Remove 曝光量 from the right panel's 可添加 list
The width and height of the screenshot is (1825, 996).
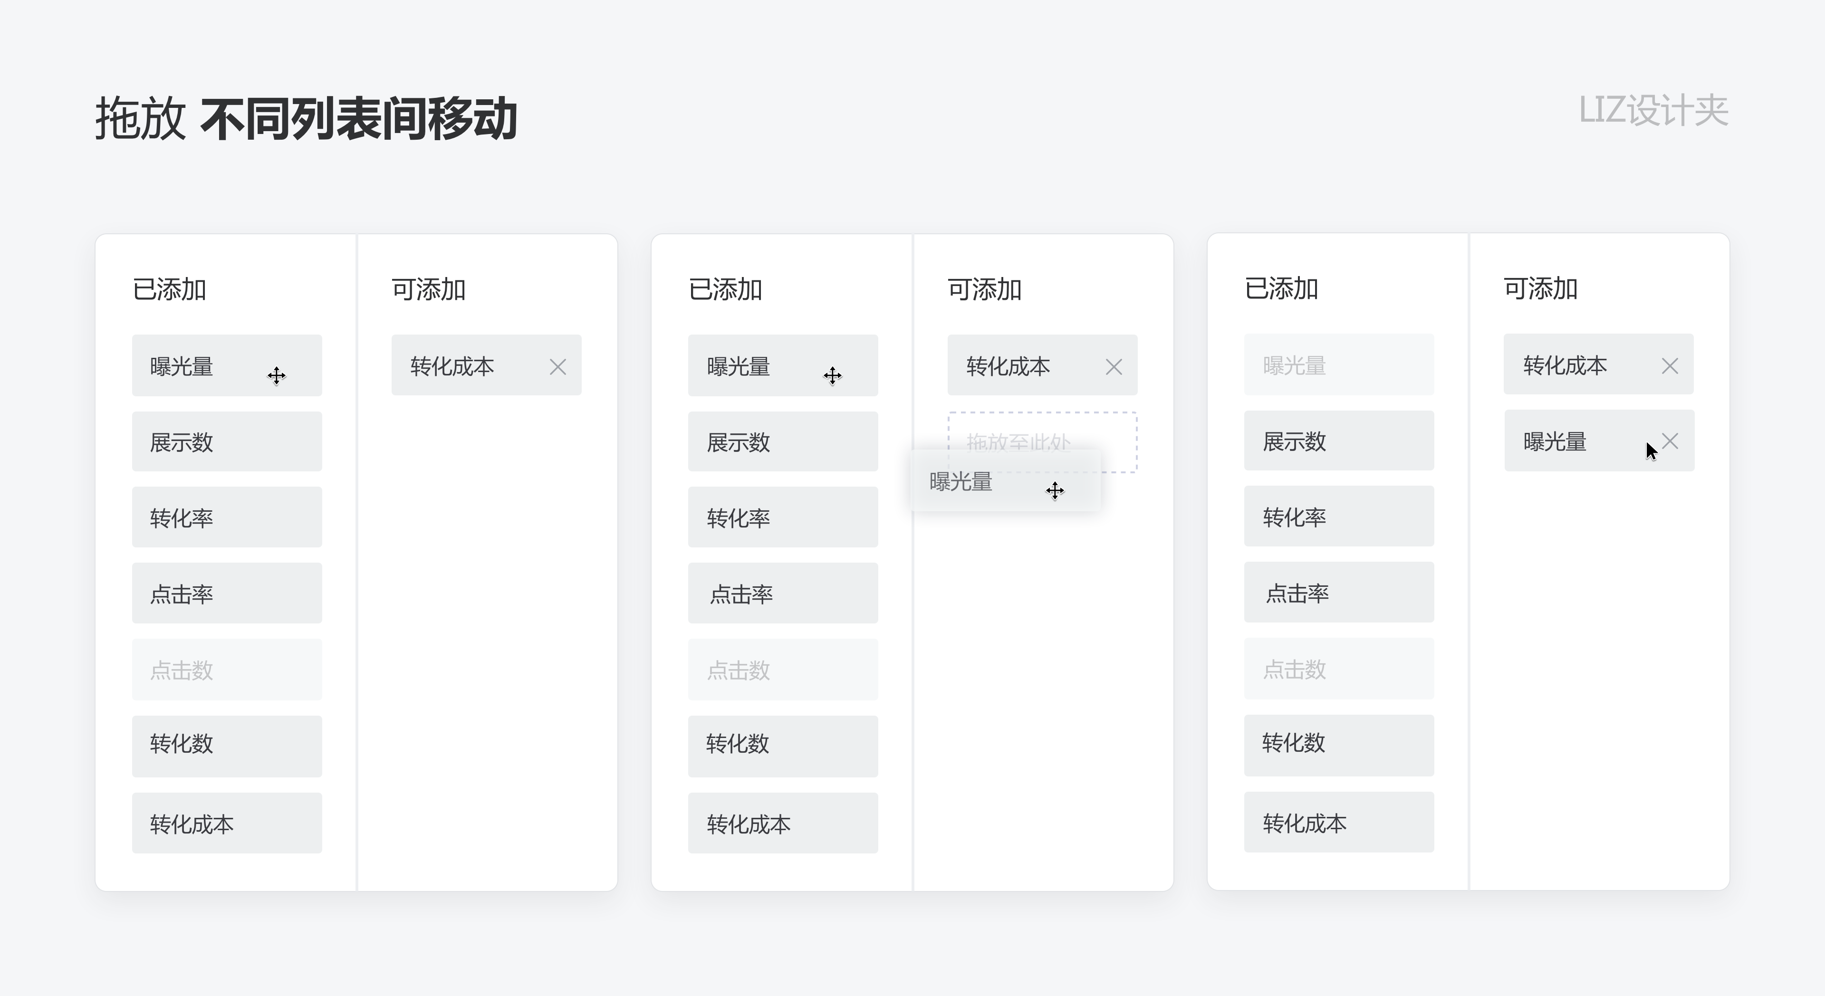point(1670,441)
